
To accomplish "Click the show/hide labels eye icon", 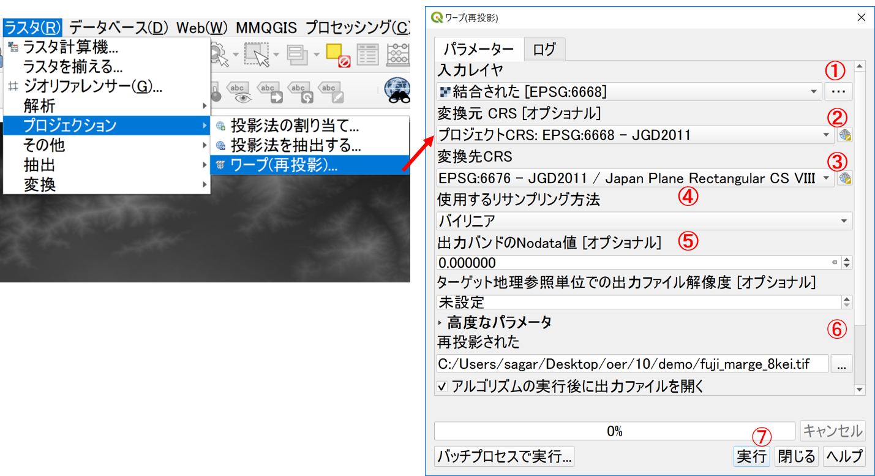I will click(x=238, y=92).
